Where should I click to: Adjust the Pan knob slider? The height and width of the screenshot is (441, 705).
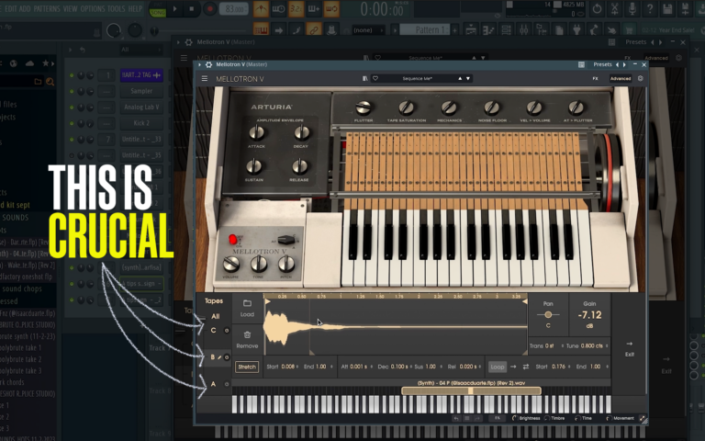(548, 314)
